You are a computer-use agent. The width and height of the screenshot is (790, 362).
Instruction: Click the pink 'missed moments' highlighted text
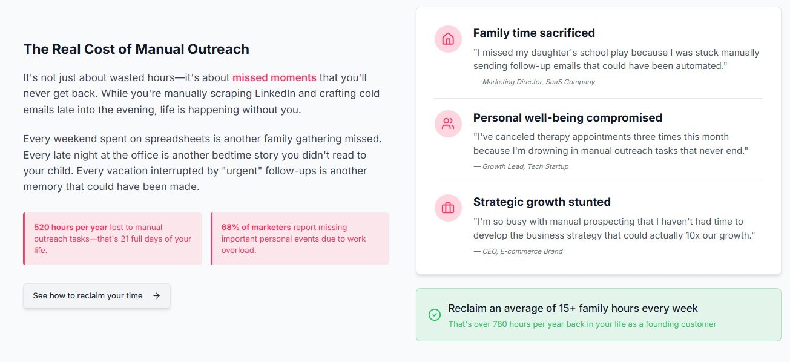pyautogui.click(x=274, y=77)
